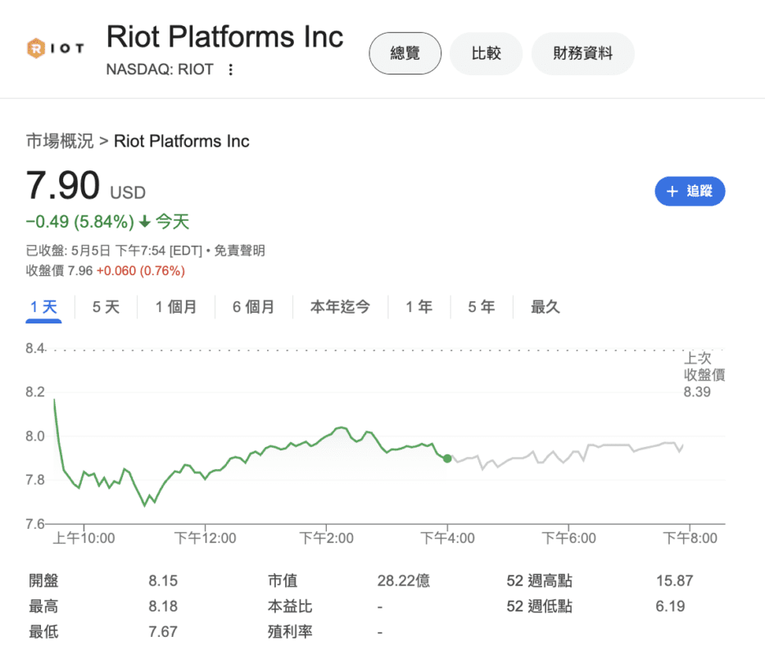This screenshot has height=655, width=765.
Task: Click the 下午4:00 axis label
Action: (x=447, y=538)
